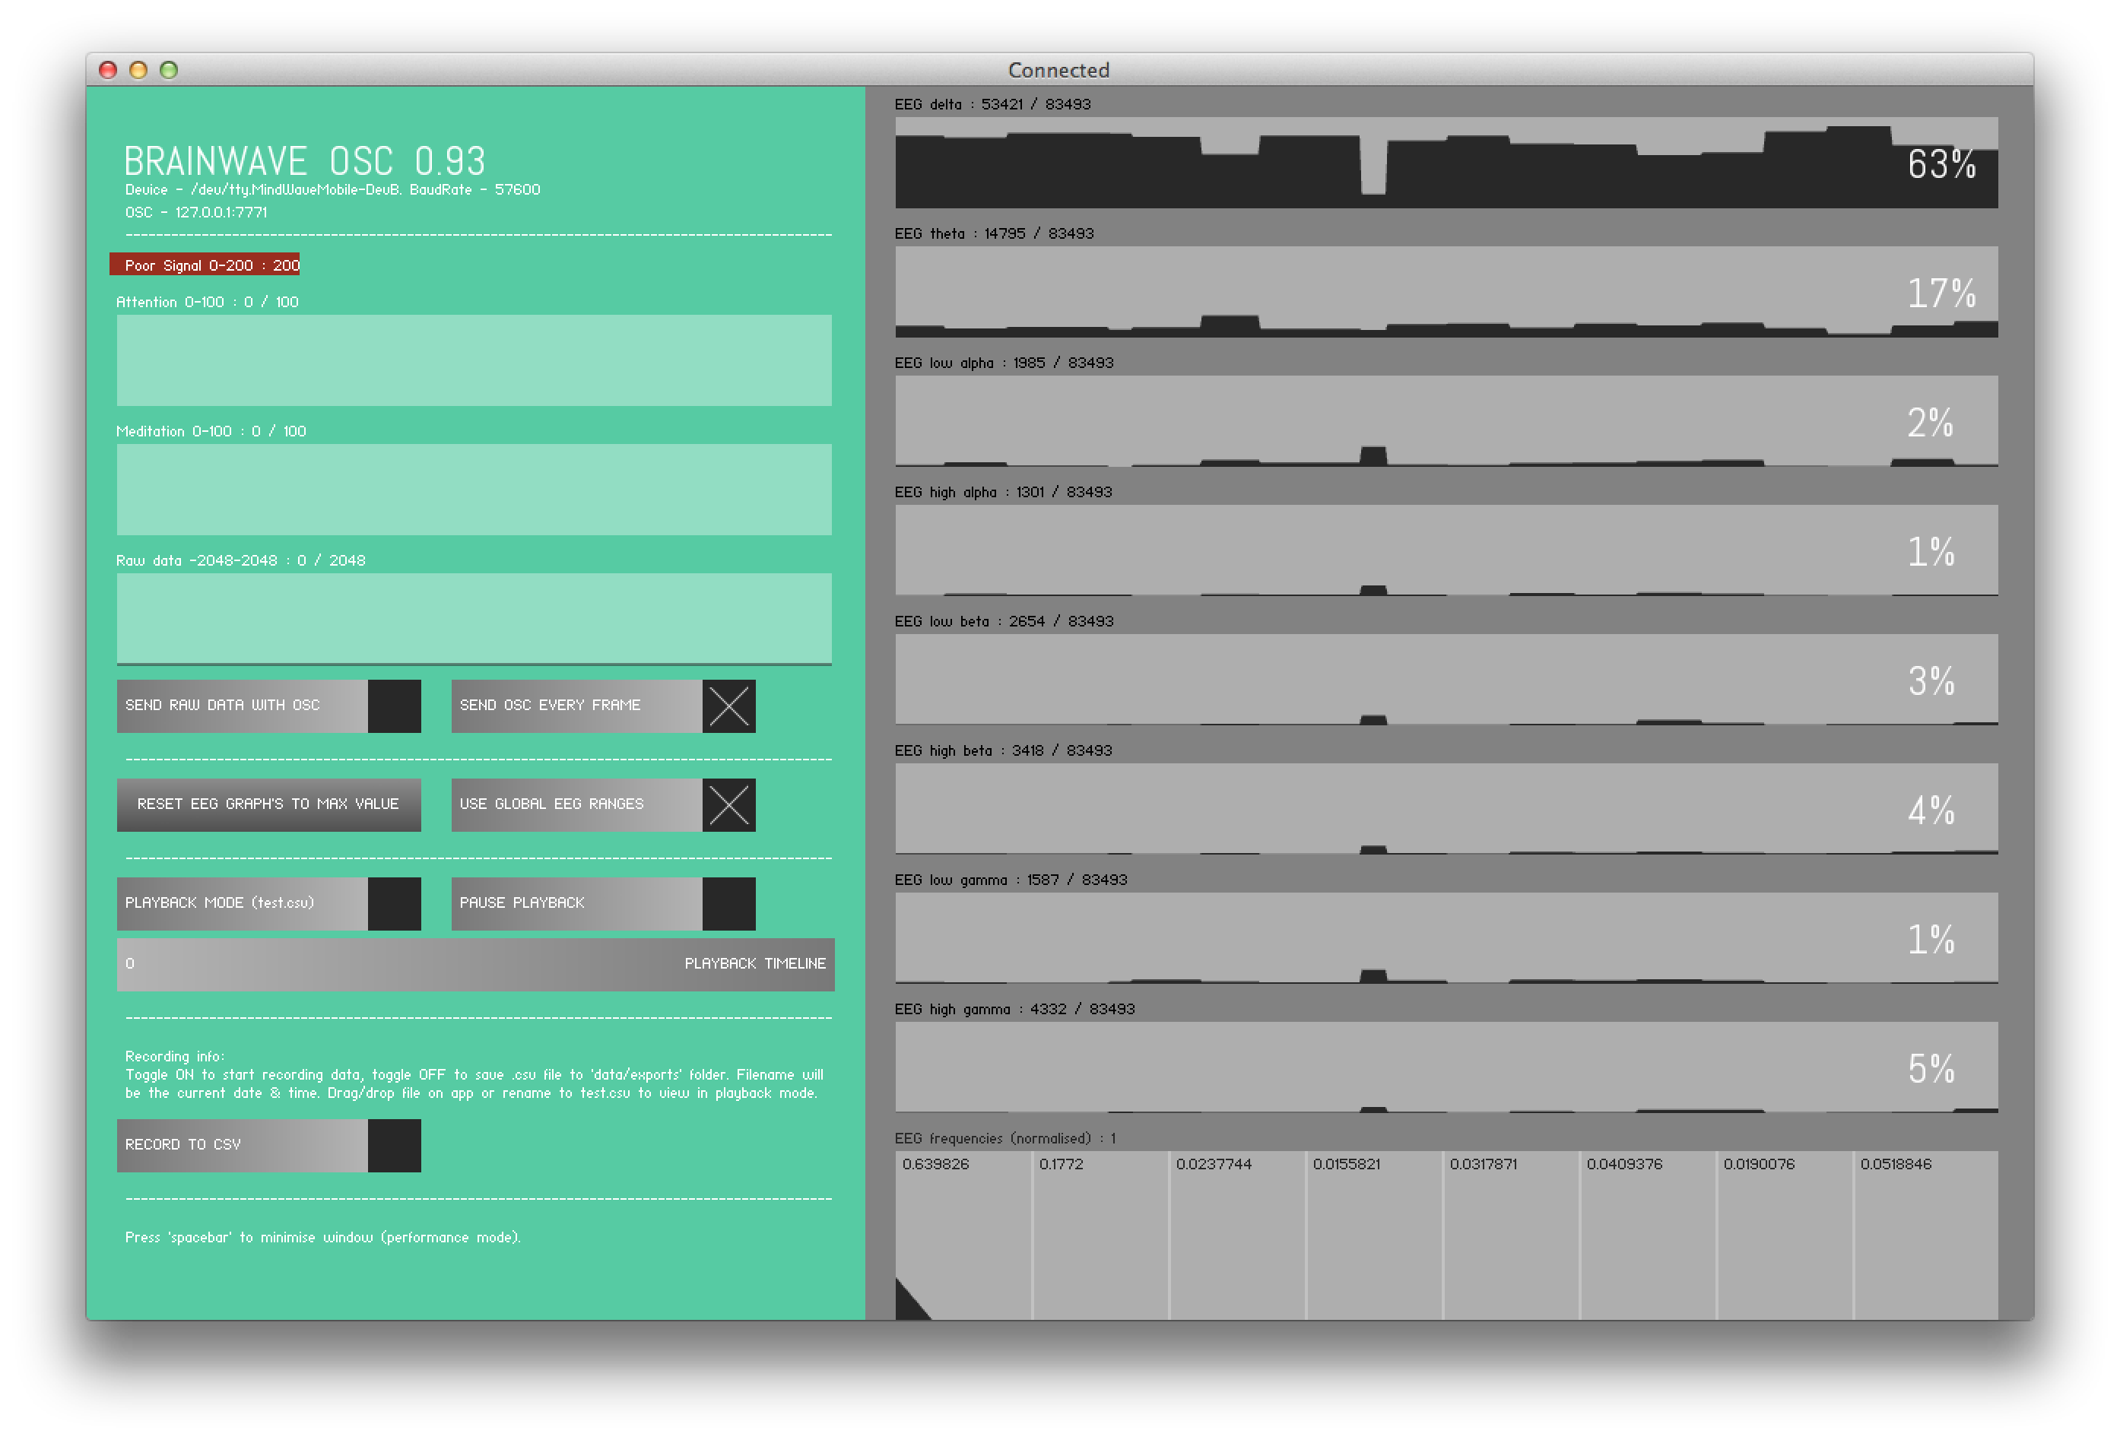
Task: Click the BRAINWAVE OSC 0.93 title
Action: [x=305, y=161]
